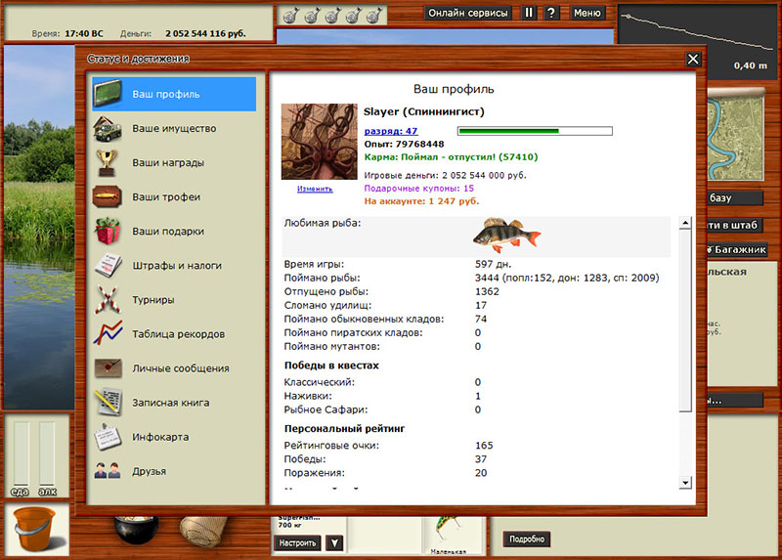Close the Статус и достижения window

[693, 60]
